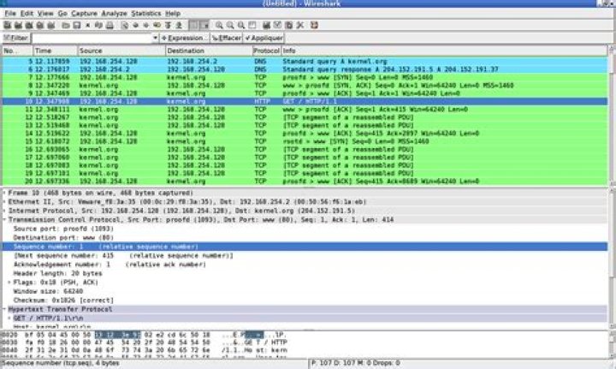Open the File menu
This screenshot has width=616, height=369.
pos(10,14)
